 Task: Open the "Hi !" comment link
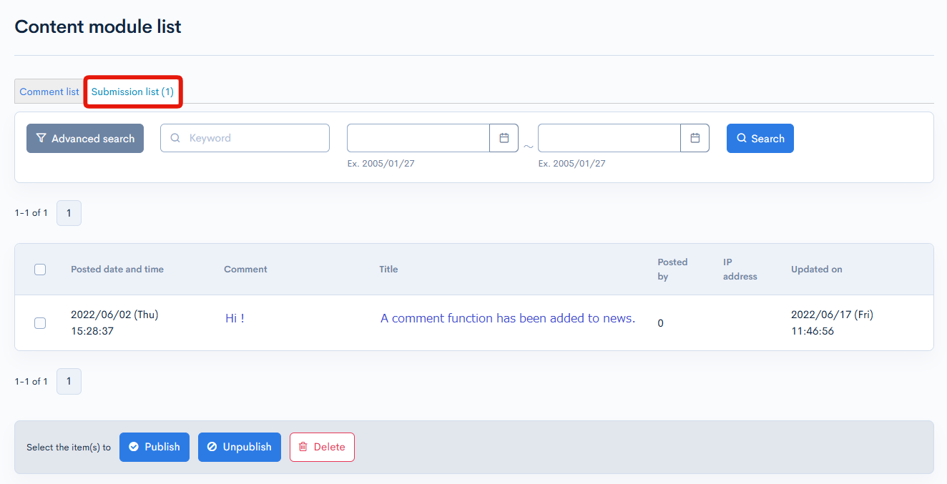point(235,318)
